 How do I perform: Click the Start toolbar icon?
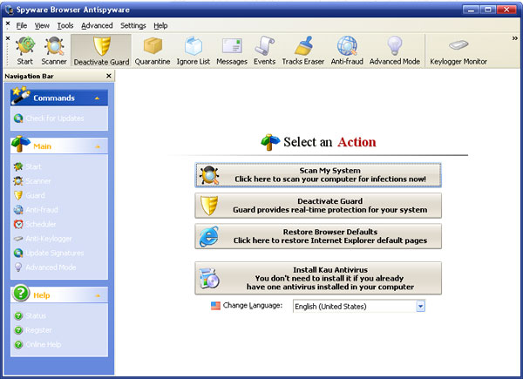pyautogui.click(x=25, y=51)
